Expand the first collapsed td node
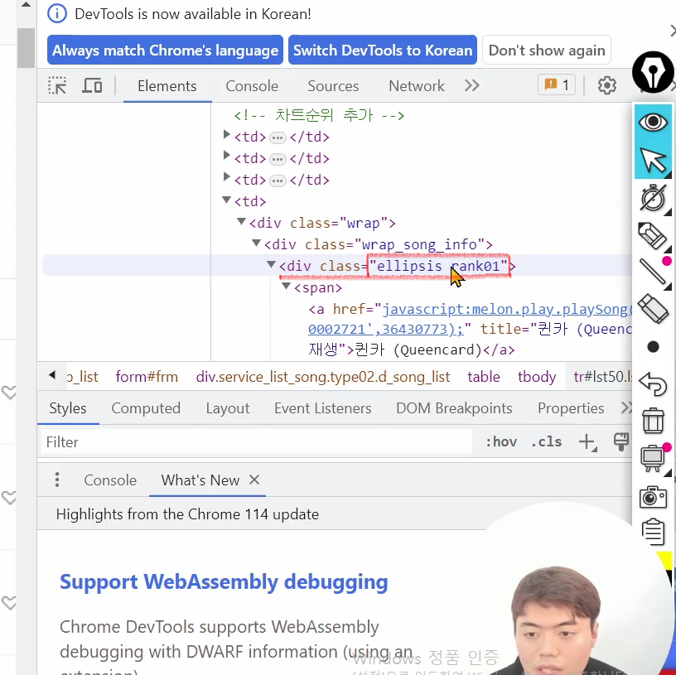Screen dimensions: 676x675 [226, 134]
